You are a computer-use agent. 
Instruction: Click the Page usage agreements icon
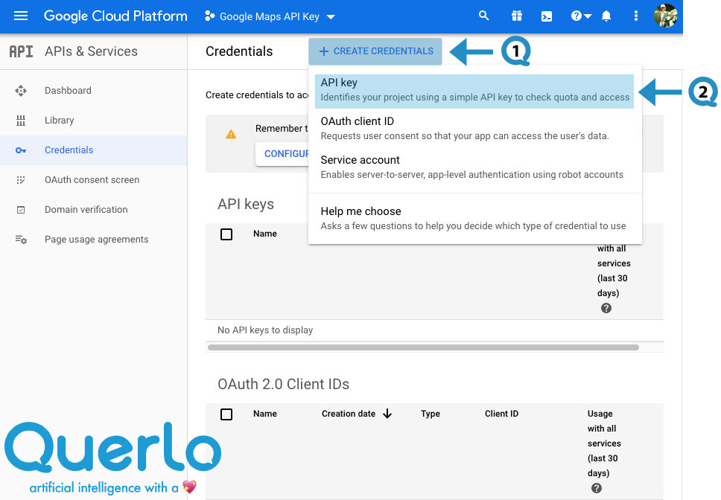click(21, 239)
